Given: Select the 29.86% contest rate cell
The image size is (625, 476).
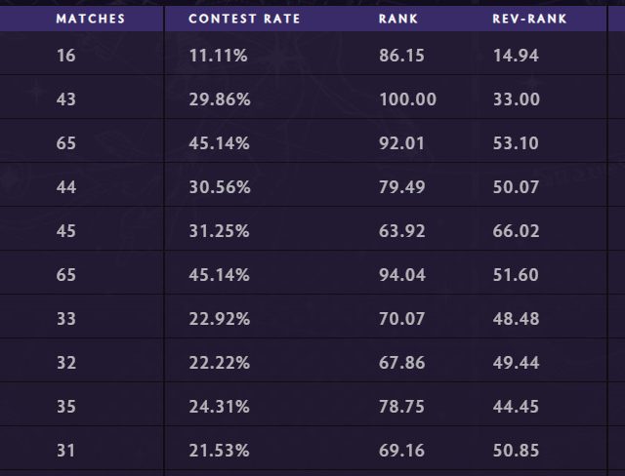Looking at the screenshot, I should 219,99.
